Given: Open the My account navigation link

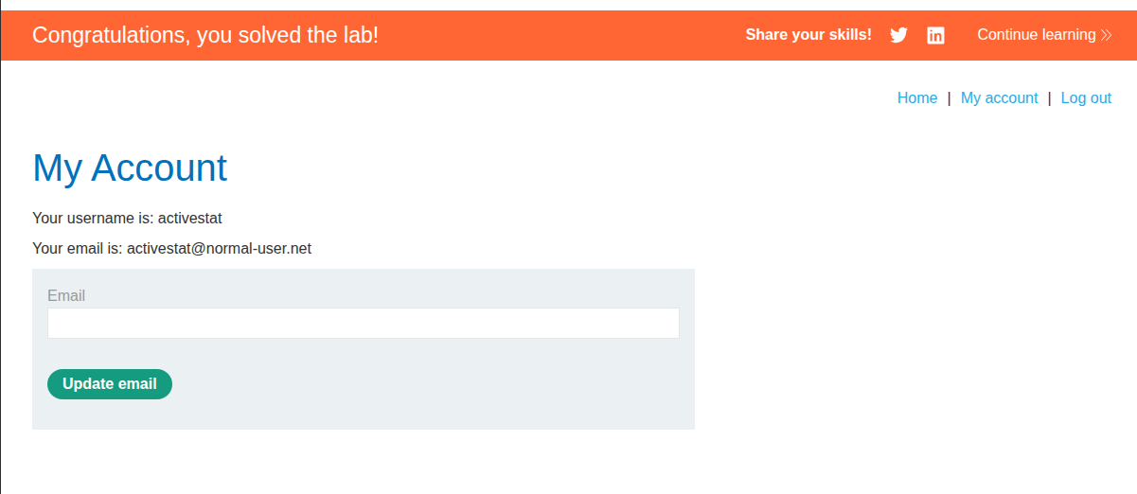Looking at the screenshot, I should click(999, 98).
